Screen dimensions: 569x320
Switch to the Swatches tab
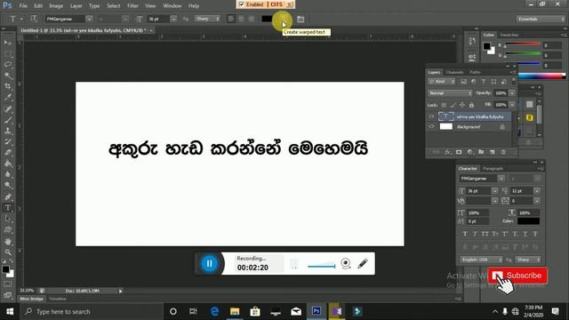[x=509, y=35]
